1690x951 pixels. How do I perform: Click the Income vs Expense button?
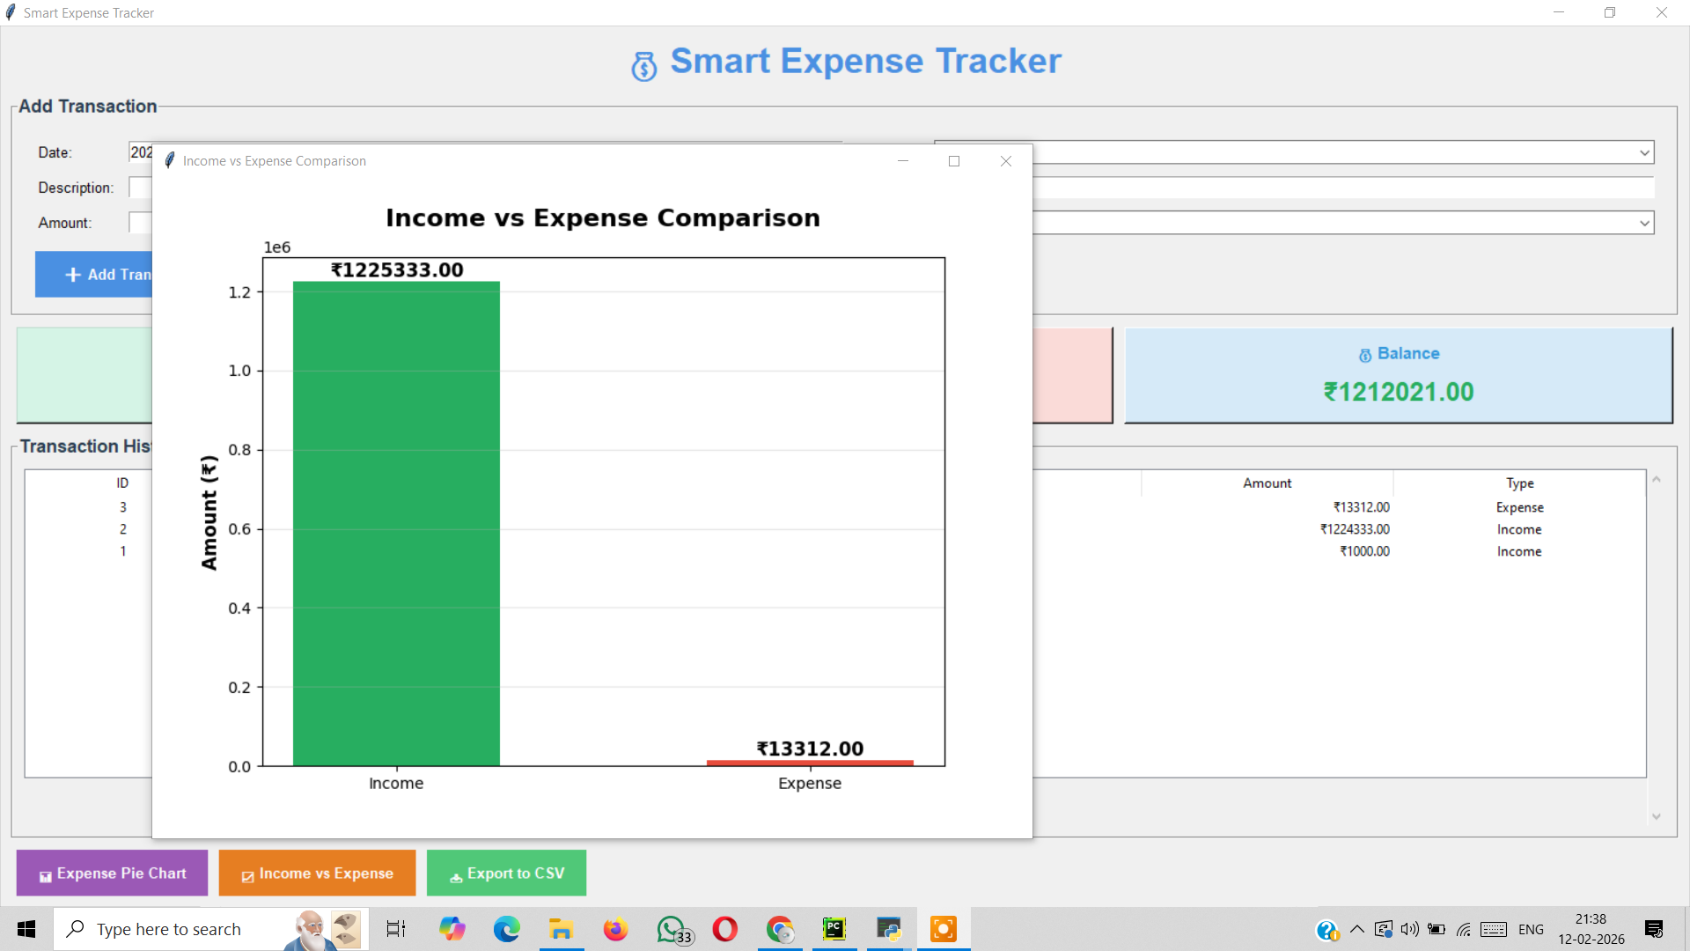(x=317, y=873)
